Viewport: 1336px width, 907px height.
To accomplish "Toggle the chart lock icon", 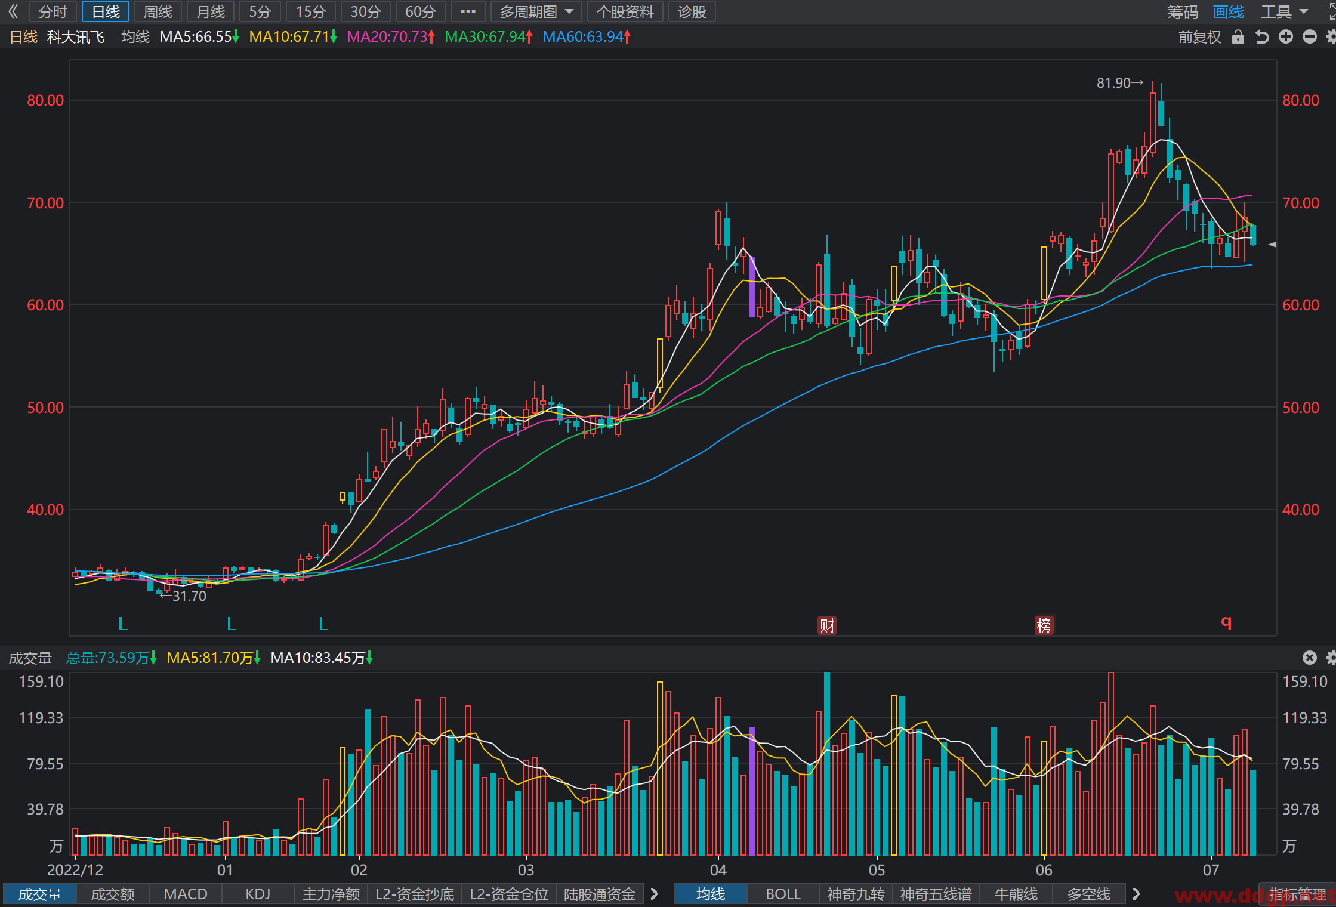I will tap(1238, 37).
